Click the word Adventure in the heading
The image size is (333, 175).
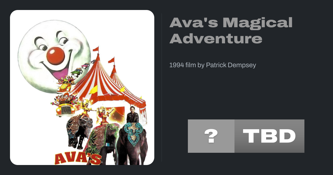(216, 39)
